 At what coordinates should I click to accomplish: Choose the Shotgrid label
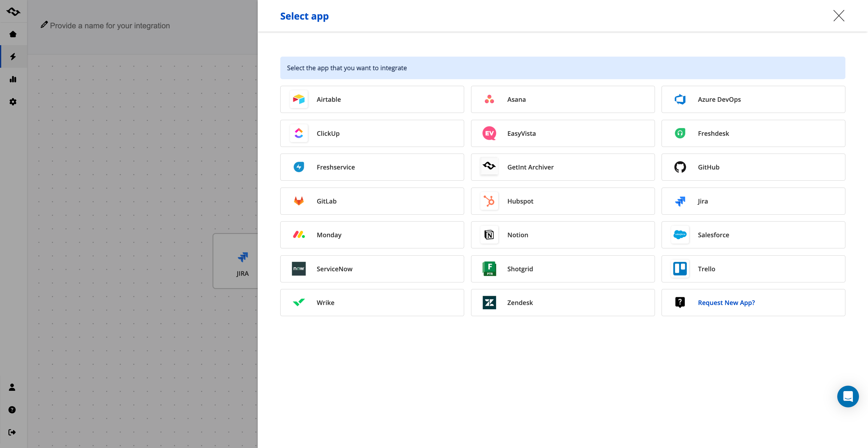pos(520,269)
